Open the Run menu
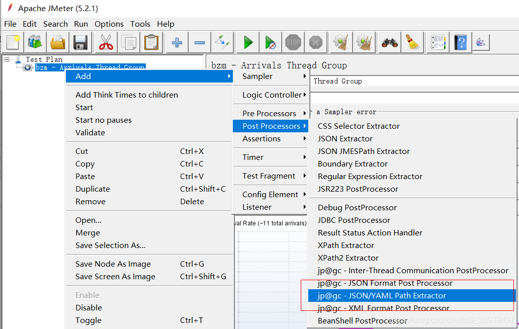Screen dimensions: 519x329 point(81,24)
